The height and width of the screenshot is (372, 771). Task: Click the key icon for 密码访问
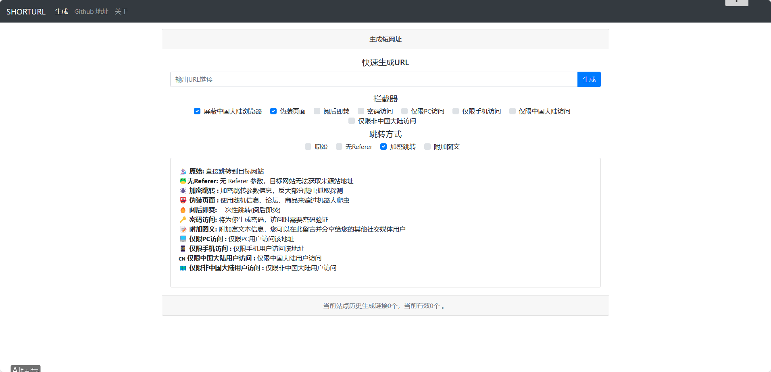point(183,219)
